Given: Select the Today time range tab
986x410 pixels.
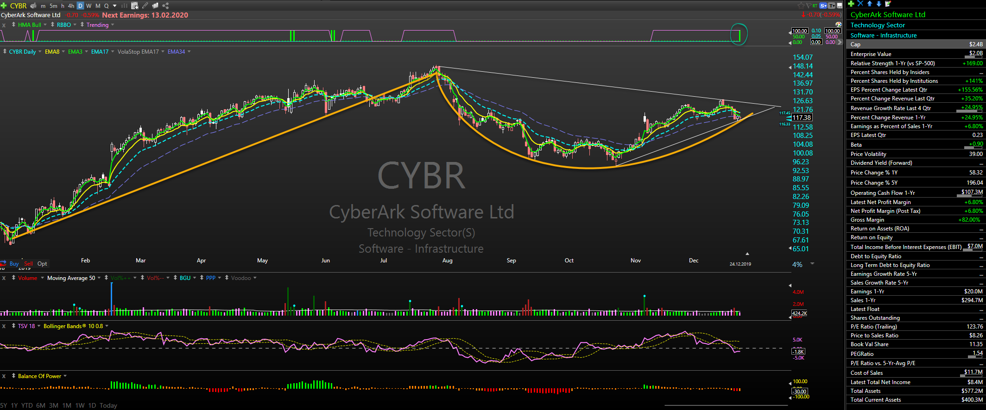Looking at the screenshot, I should [108, 405].
